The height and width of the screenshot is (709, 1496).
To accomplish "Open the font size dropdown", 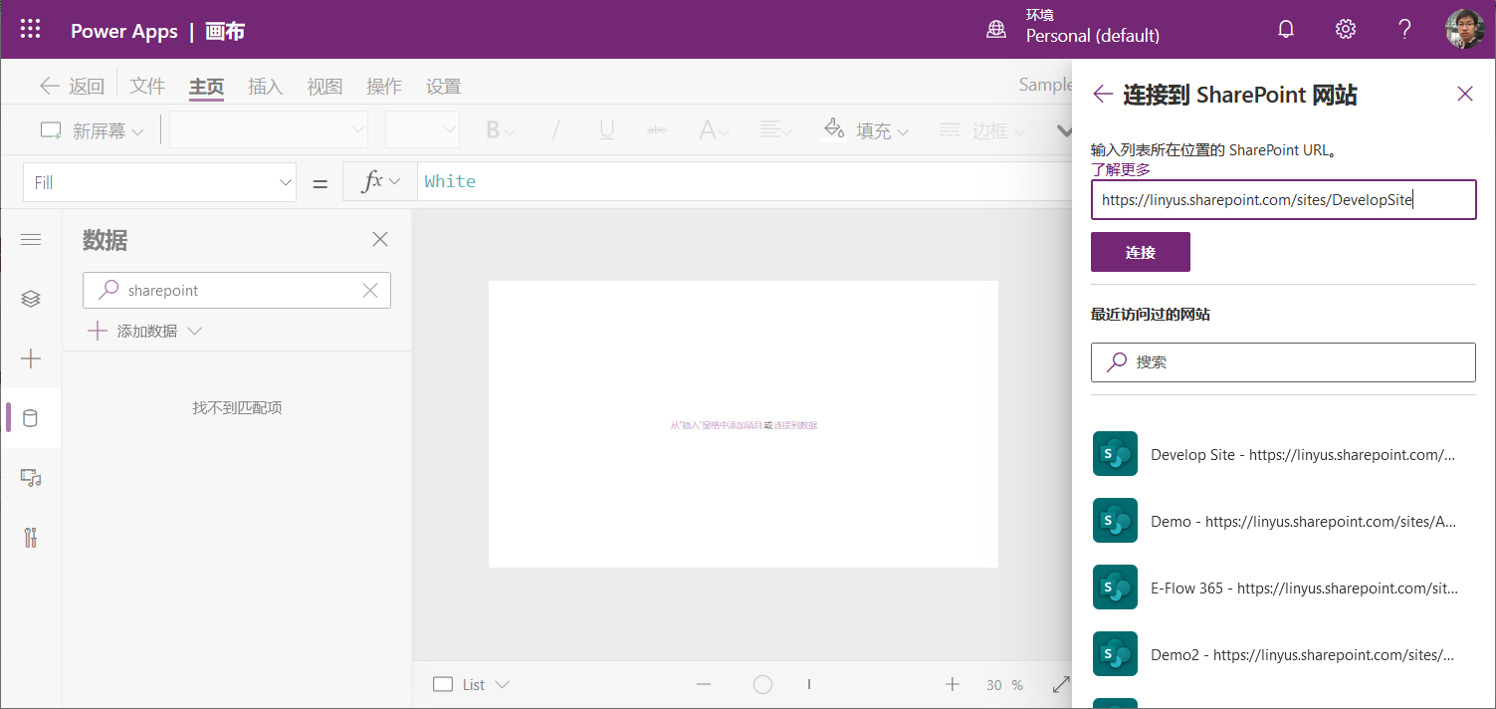I will 422,129.
